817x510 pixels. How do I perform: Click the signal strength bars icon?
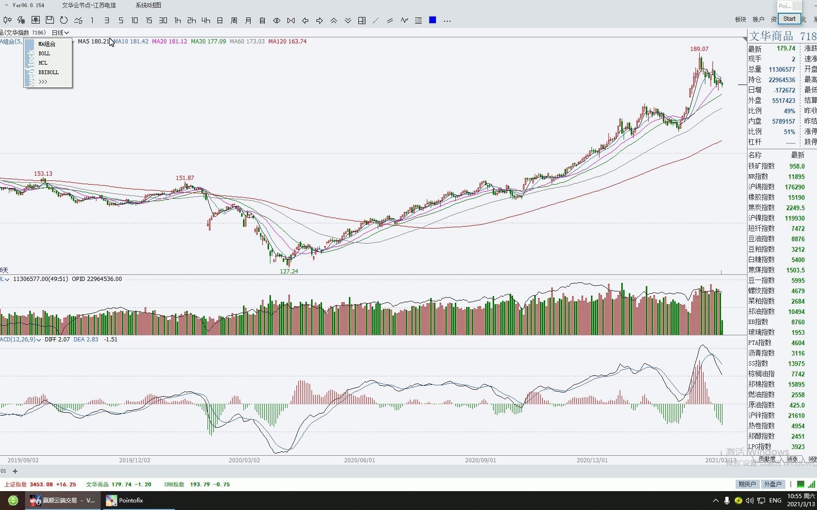point(813,484)
